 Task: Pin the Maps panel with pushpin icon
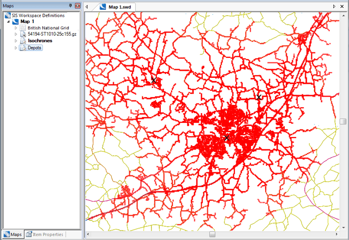[71, 5]
